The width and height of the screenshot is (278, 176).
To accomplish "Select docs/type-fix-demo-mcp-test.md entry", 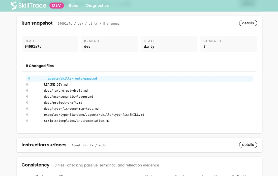I will 139,108.
